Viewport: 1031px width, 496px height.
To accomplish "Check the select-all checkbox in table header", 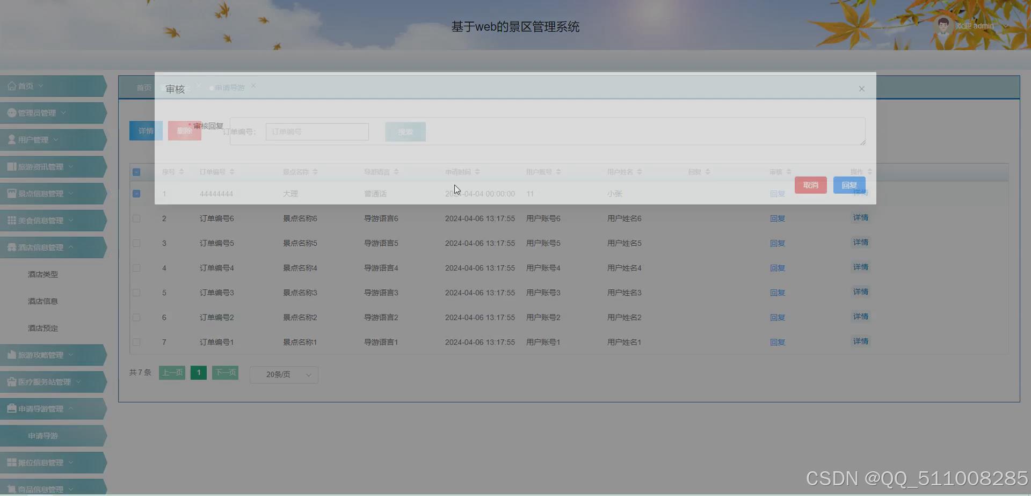I will tap(136, 172).
